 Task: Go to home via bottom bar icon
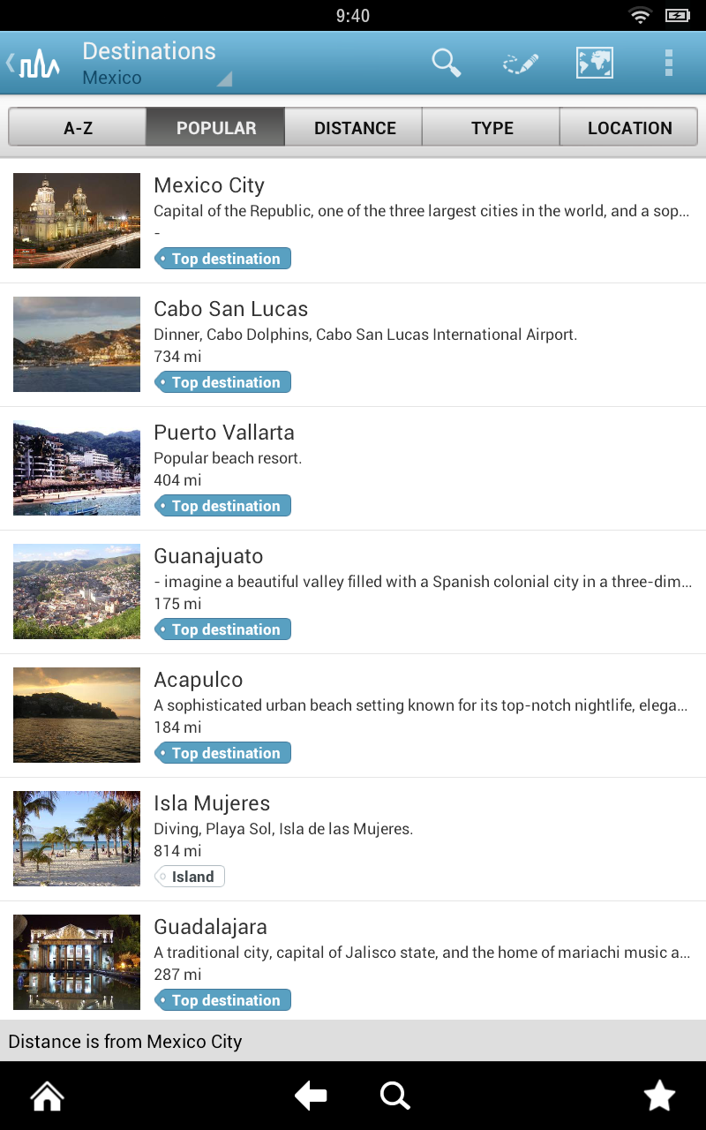[48, 1096]
